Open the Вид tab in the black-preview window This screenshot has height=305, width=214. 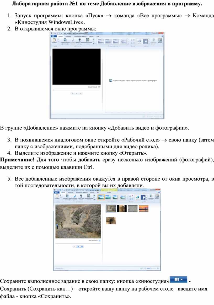click(98, 36)
